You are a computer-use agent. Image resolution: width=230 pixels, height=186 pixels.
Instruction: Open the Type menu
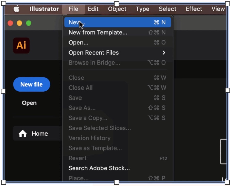pos(143,9)
